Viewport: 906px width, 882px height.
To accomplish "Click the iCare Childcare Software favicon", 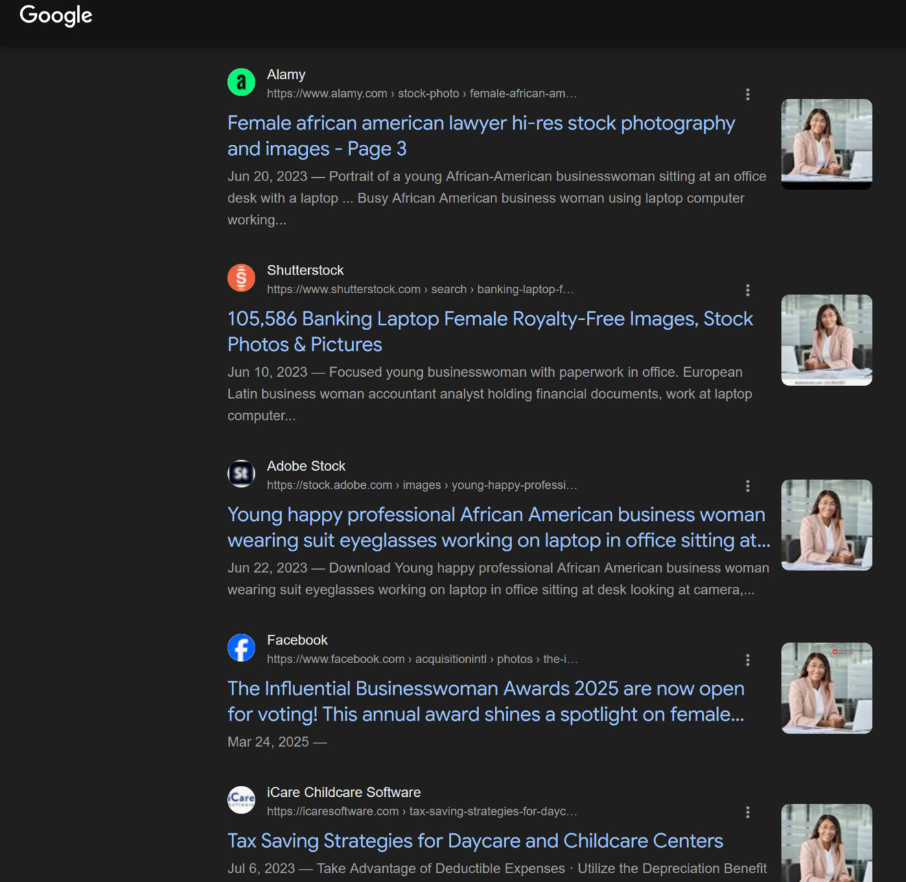I will (x=241, y=800).
